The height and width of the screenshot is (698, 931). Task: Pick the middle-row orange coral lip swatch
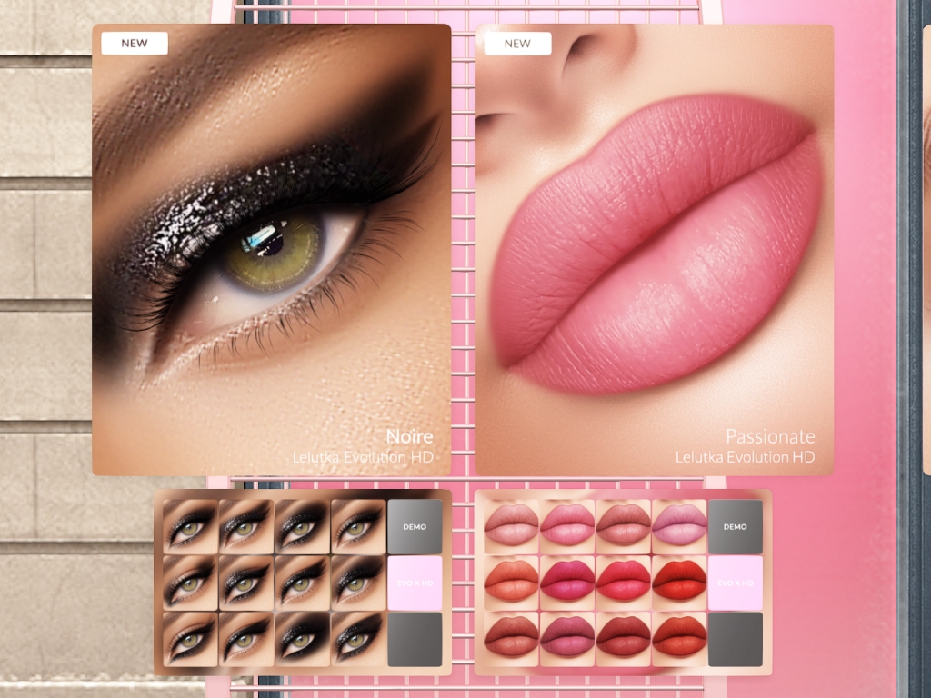tap(511, 583)
